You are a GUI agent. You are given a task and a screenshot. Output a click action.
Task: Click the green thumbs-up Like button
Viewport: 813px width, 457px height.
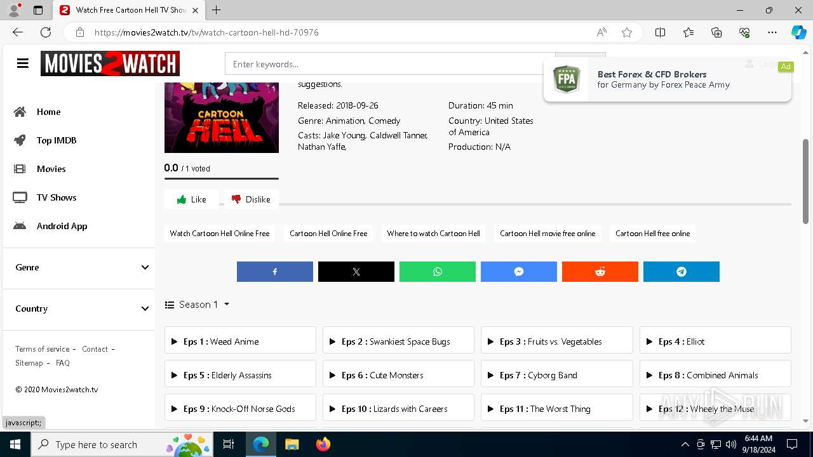click(191, 199)
